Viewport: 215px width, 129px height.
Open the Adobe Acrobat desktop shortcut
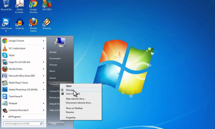[x=19, y=7]
